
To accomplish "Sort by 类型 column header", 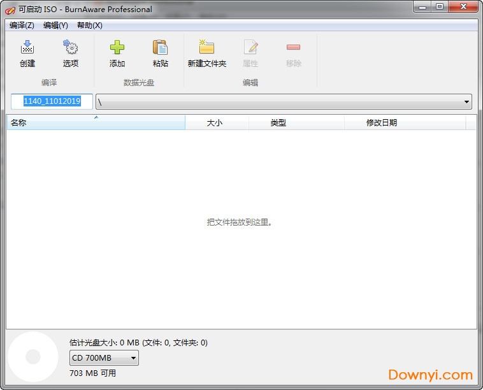I will pos(278,122).
